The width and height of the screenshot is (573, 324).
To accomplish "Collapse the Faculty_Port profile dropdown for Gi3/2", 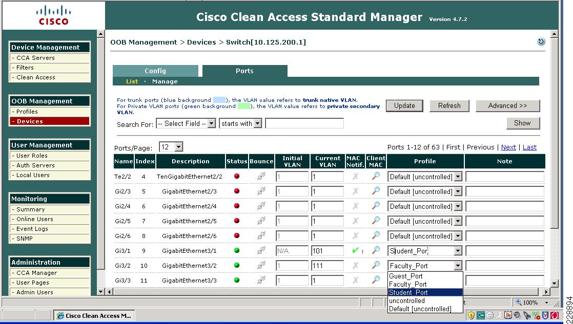I will click(x=458, y=266).
